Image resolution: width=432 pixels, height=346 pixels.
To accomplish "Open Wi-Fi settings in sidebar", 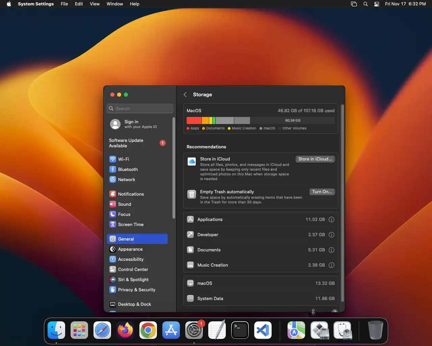I will 137,159.
